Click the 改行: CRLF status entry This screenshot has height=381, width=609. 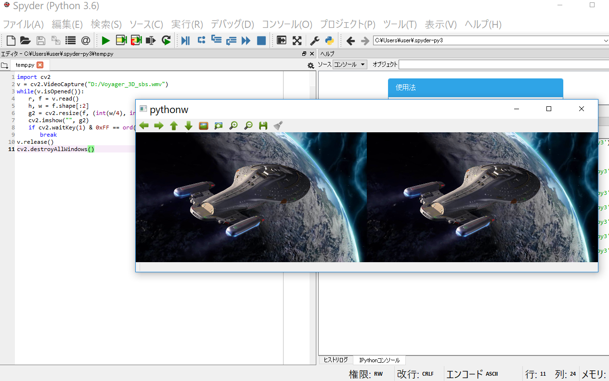415,374
